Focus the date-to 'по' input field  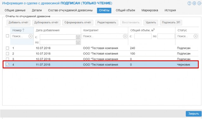[x=58, y=42]
